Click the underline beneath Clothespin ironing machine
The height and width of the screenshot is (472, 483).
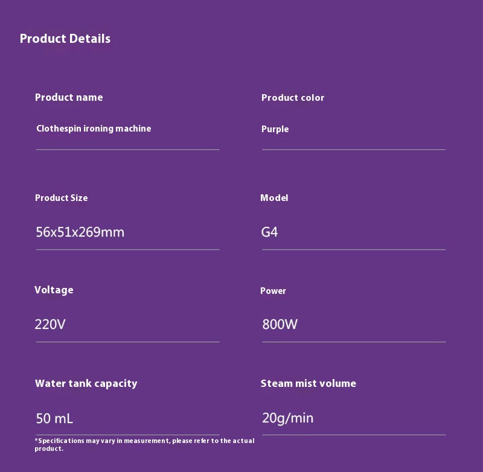point(127,149)
